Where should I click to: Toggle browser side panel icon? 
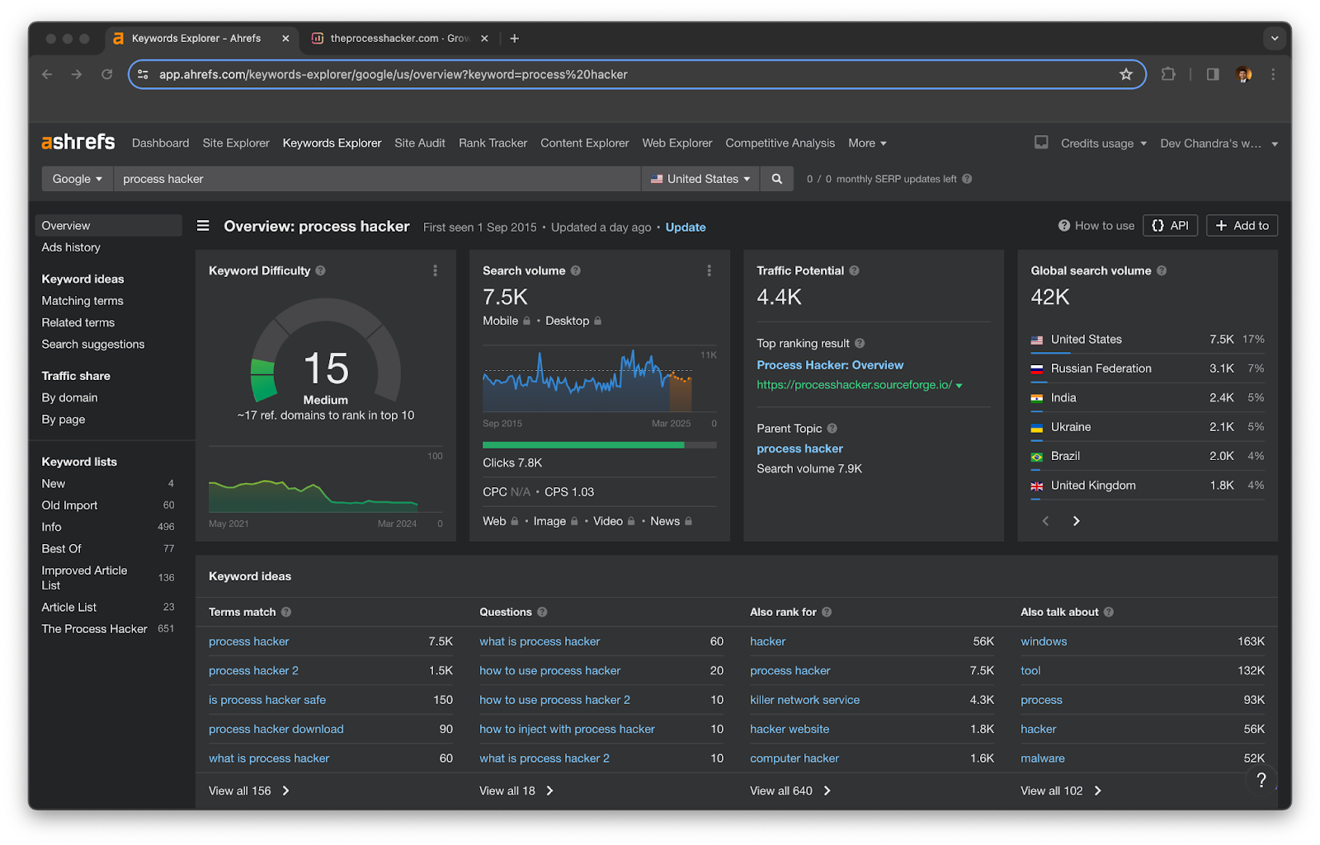(x=1213, y=74)
